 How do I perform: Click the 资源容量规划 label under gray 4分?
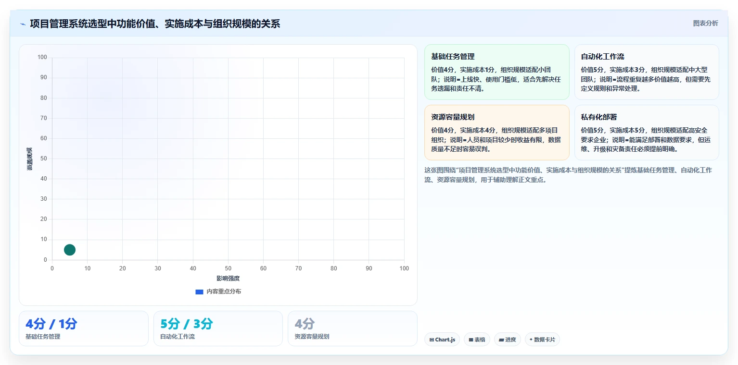[x=312, y=337]
